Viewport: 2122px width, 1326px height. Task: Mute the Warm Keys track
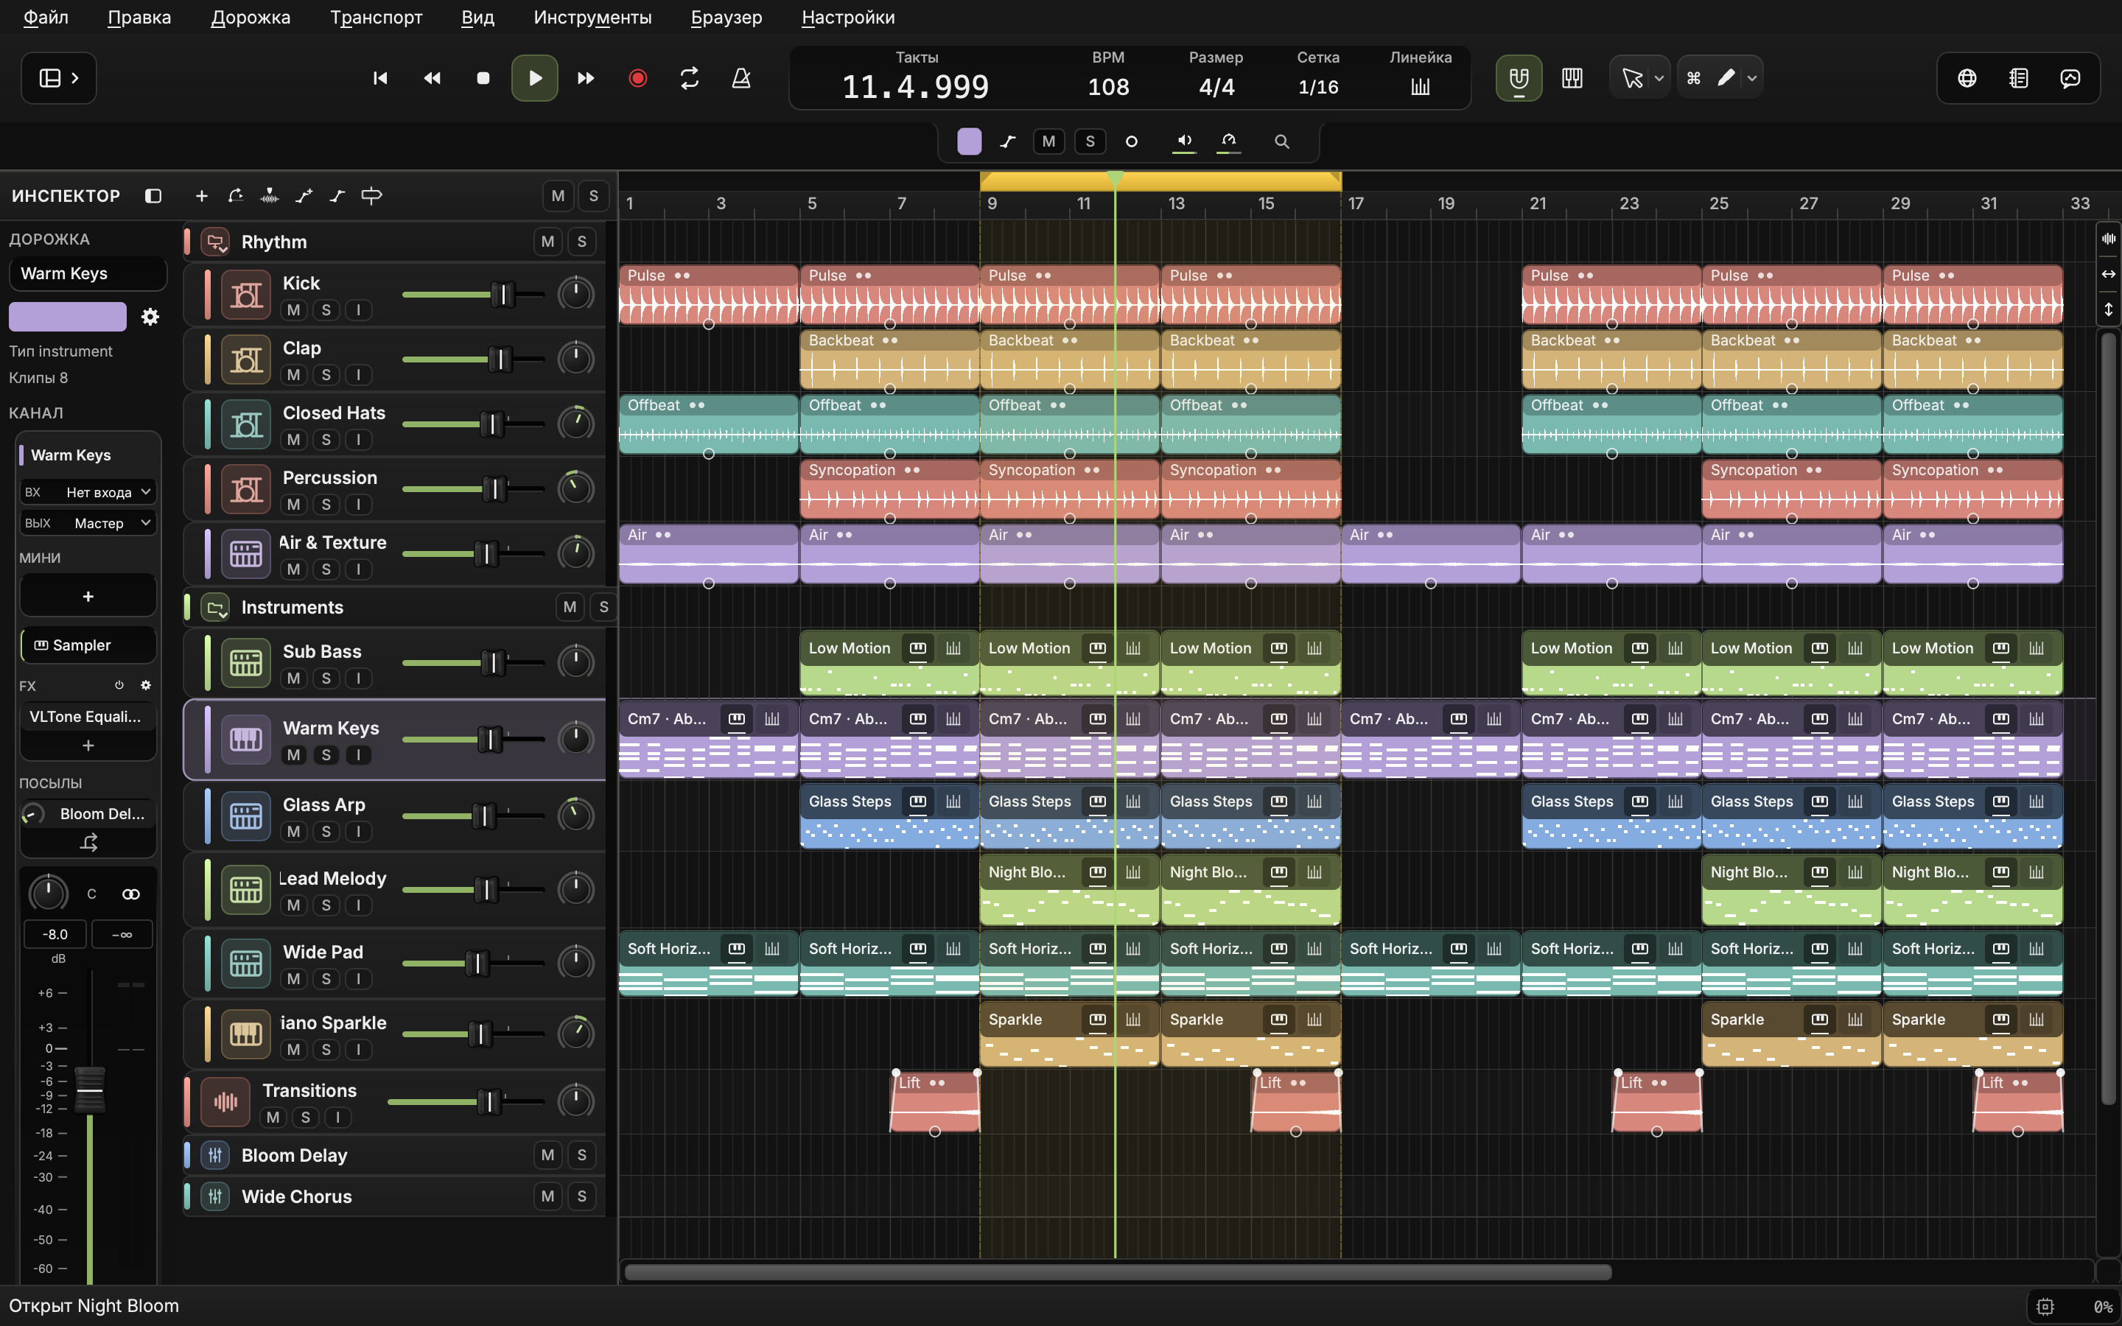click(294, 754)
